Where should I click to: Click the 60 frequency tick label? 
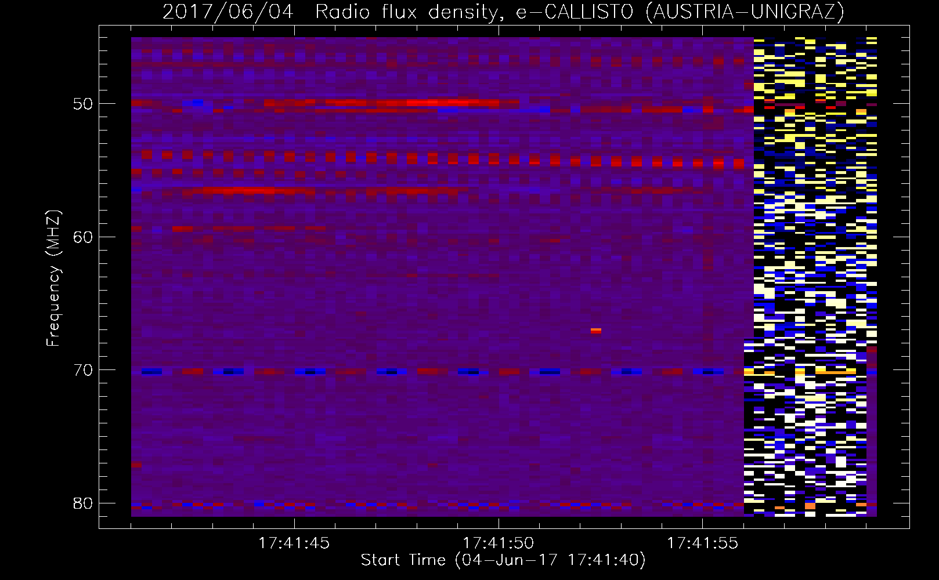(x=83, y=237)
